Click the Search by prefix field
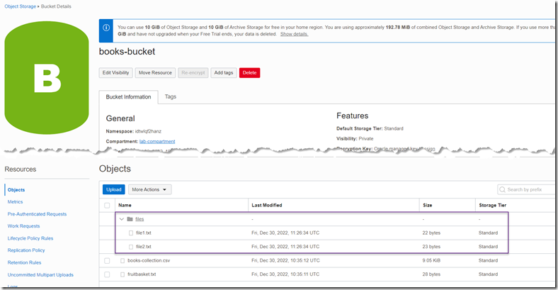This screenshot has height=290, width=558. (530, 189)
